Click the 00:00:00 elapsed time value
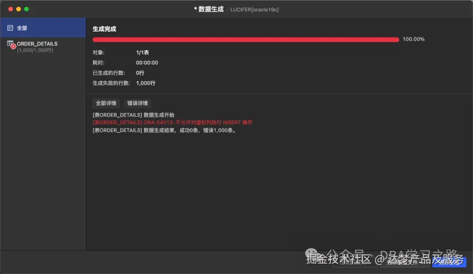473x274 pixels. coord(147,62)
